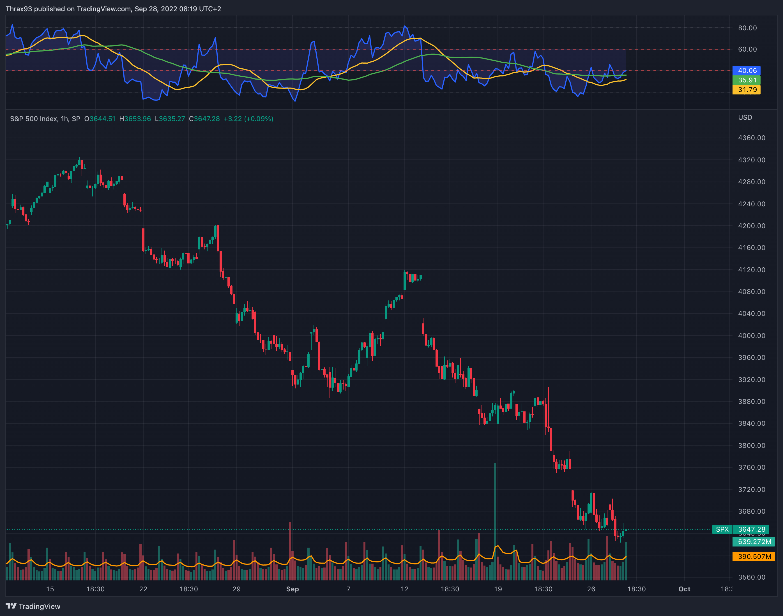Click the 80.00 level on the oscillator axis

point(747,28)
